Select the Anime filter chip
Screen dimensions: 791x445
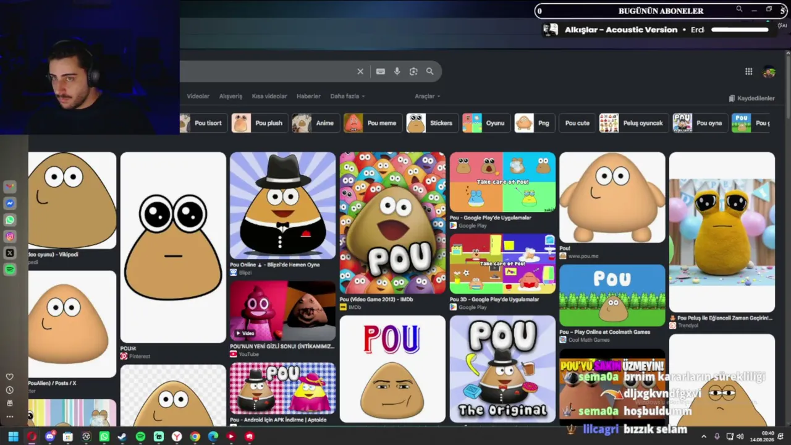click(315, 123)
